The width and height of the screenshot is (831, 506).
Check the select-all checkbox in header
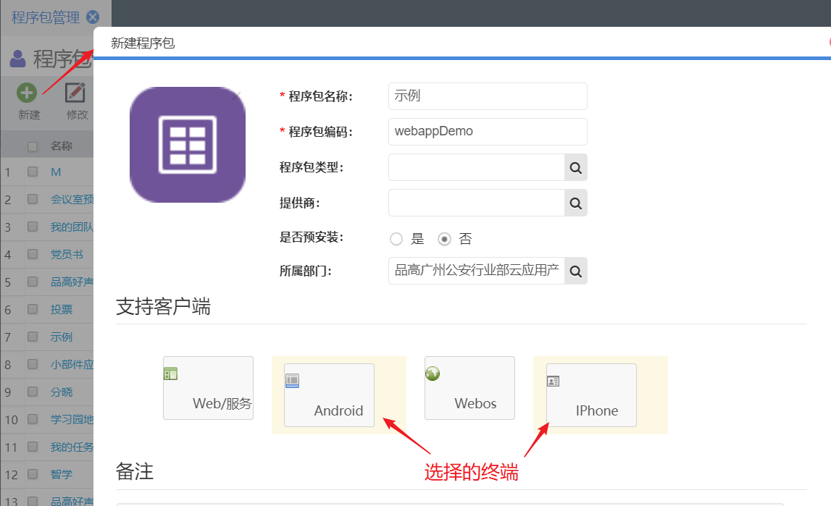pyautogui.click(x=33, y=147)
